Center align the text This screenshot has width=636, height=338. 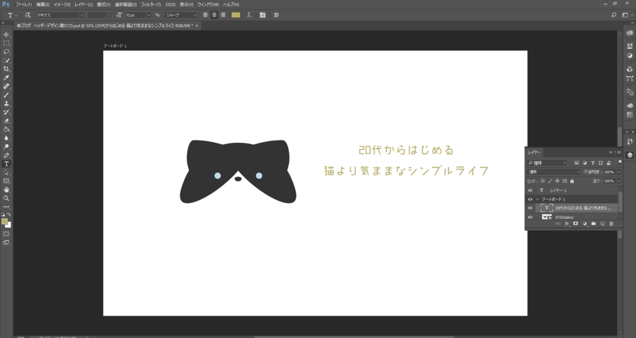[214, 15]
